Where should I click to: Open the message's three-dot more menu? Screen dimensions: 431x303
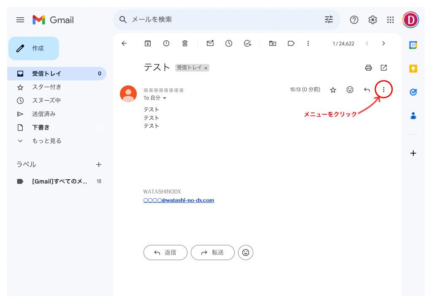pos(384,90)
